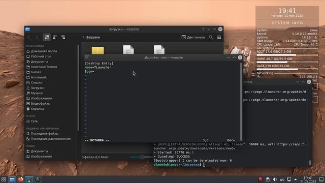Click Dolphin Places panel scrollbar
Screen dimensions: 325x183
pyautogui.click(x=78, y=88)
